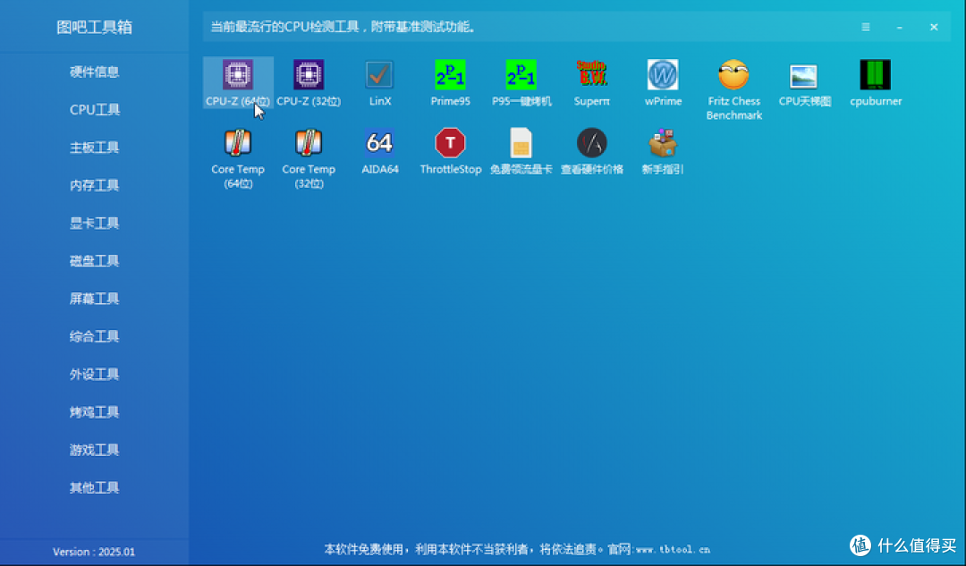The width and height of the screenshot is (966, 566).
Task: Open 查看硬件价格 icon
Action: click(x=592, y=151)
